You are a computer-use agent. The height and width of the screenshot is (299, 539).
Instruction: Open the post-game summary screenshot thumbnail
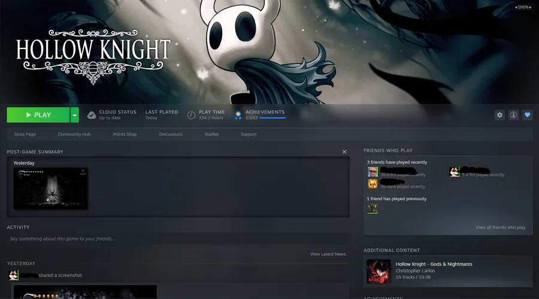click(50, 188)
